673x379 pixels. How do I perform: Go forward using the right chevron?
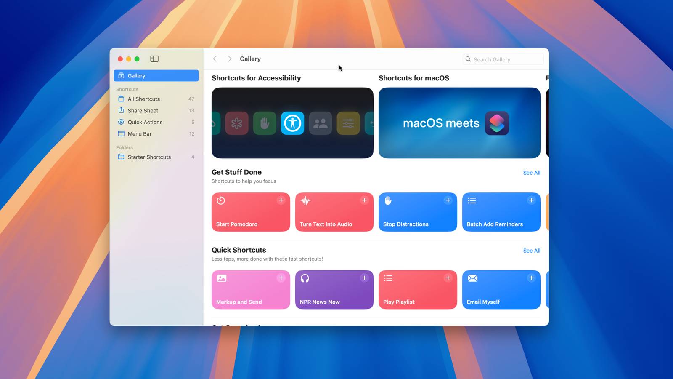coord(230,59)
